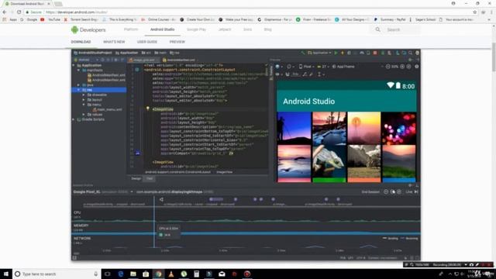Viewport: 496px width, 279px height.
Task: Select the Android Studio nav tab
Action: coord(162,29)
